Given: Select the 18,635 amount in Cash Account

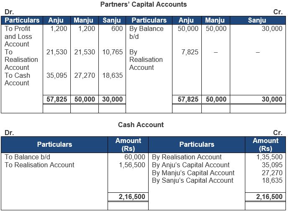Looking at the screenshot, I should (x=273, y=180).
